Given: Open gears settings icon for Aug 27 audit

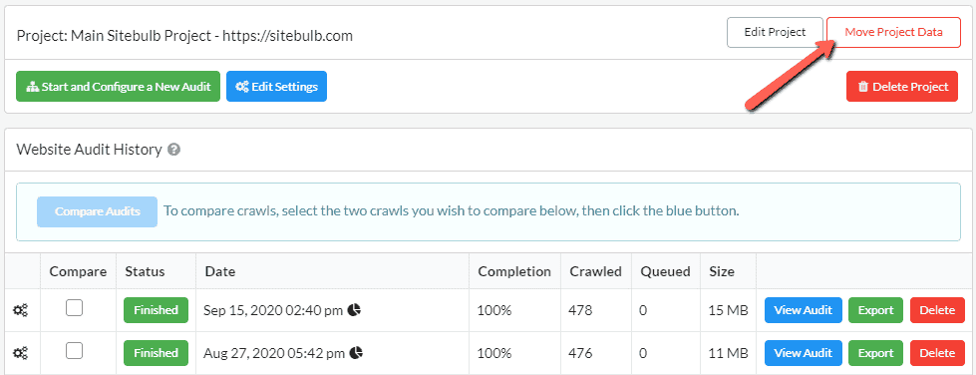Looking at the screenshot, I should pos(21,353).
